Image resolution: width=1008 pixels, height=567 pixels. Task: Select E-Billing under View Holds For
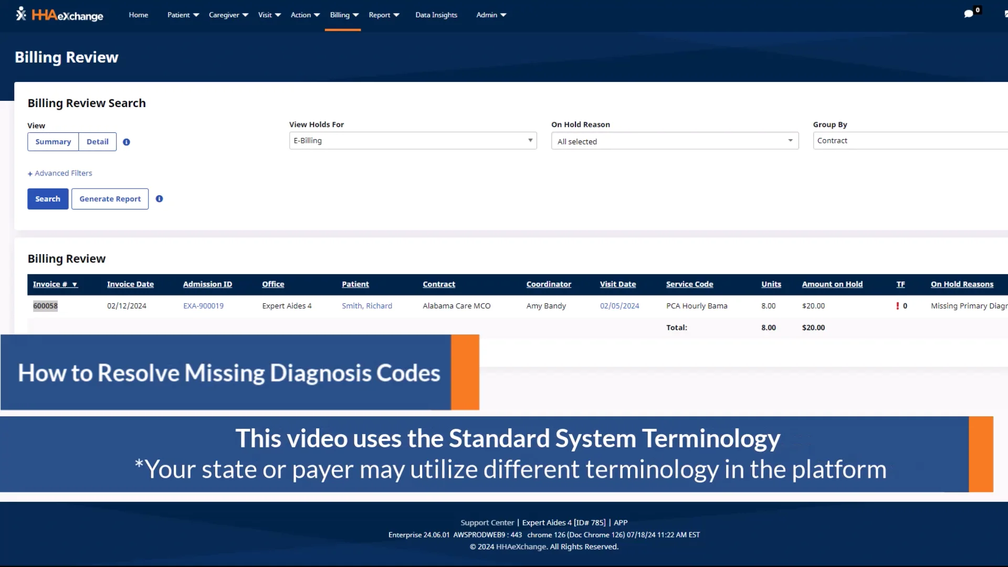pyautogui.click(x=413, y=140)
